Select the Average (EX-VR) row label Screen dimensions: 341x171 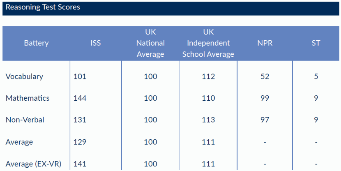click(34, 164)
